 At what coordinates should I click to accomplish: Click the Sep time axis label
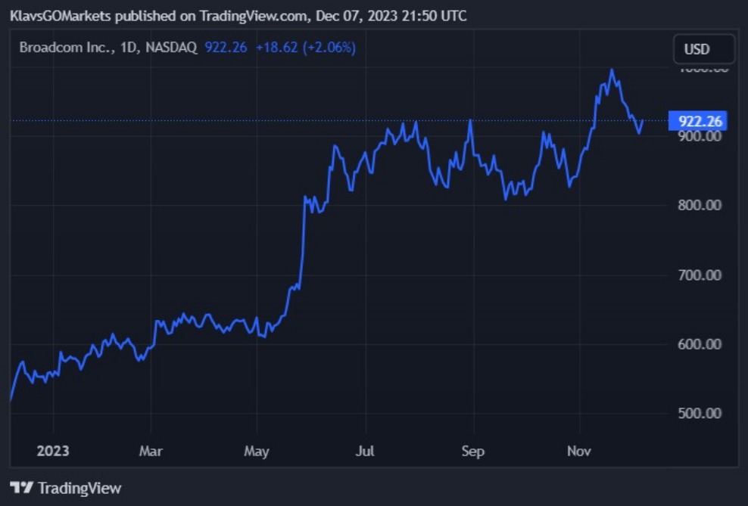(x=473, y=452)
